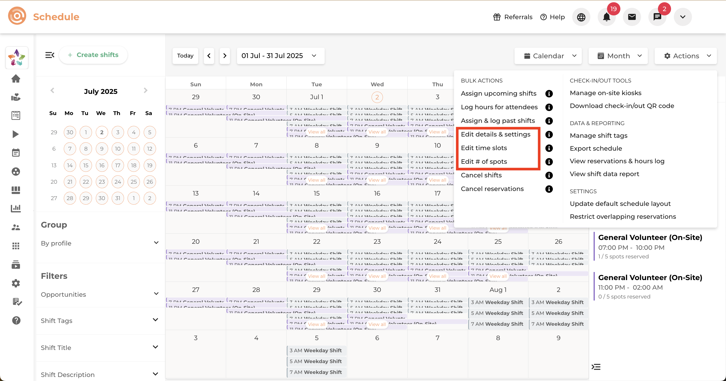
Task: Open the date range dropdown
Action: click(x=280, y=56)
